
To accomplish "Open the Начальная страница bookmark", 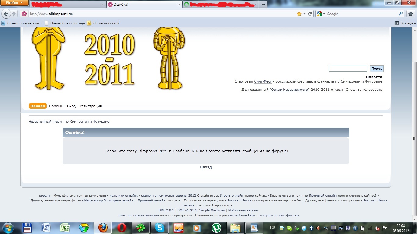I will pyautogui.click(x=65, y=23).
